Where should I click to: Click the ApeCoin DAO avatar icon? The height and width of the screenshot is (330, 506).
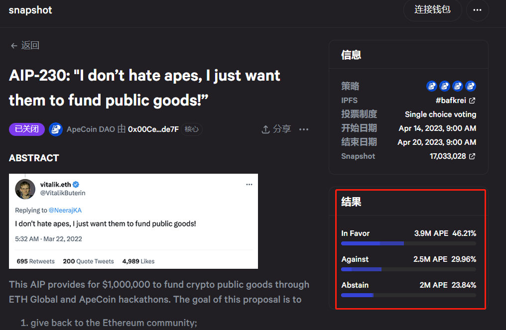(x=56, y=129)
